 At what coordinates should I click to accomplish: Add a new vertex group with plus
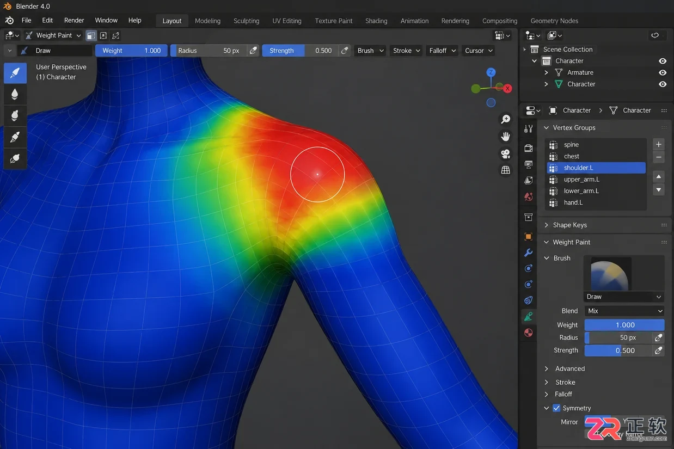click(659, 144)
